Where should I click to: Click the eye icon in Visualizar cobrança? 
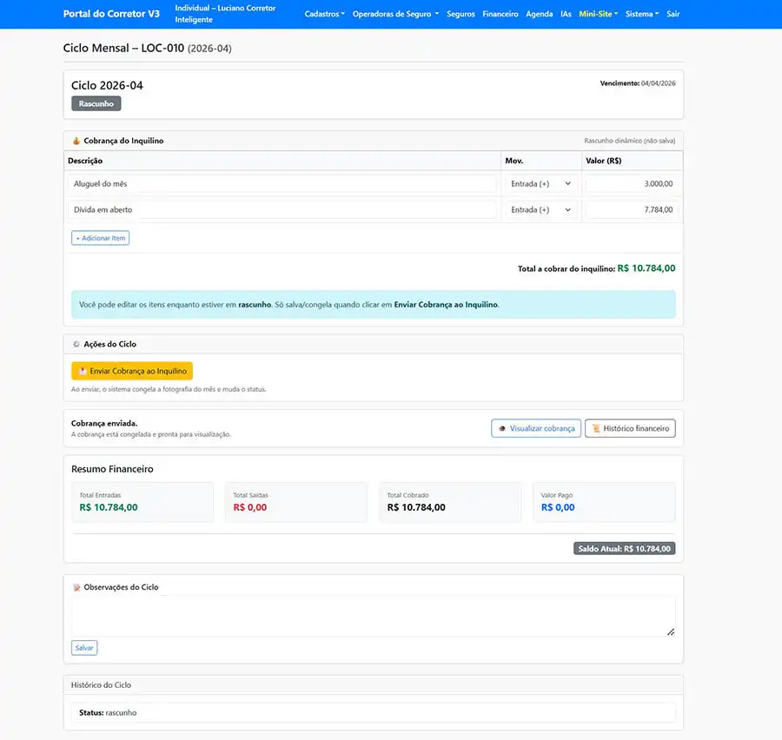coord(501,428)
